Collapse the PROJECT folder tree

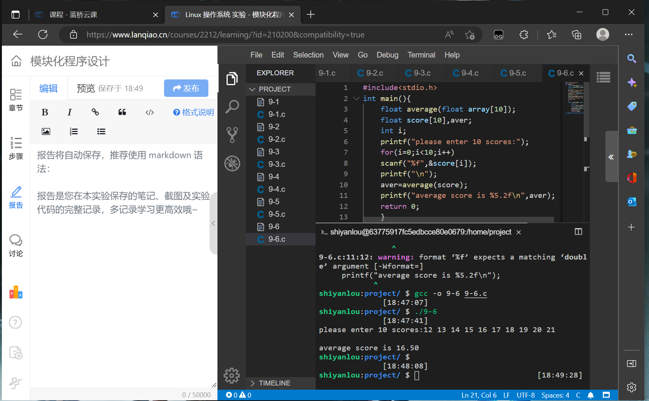[x=252, y=89]
